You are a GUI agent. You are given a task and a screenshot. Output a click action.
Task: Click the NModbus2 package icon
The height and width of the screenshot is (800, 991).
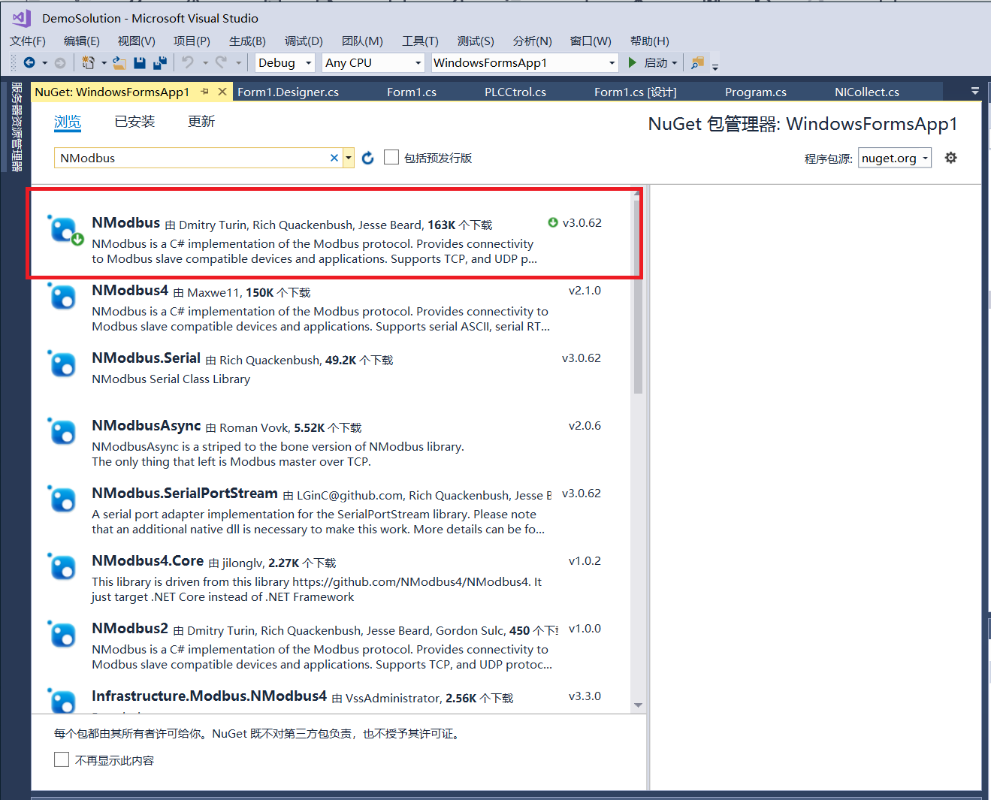click(x=62, y=635)
